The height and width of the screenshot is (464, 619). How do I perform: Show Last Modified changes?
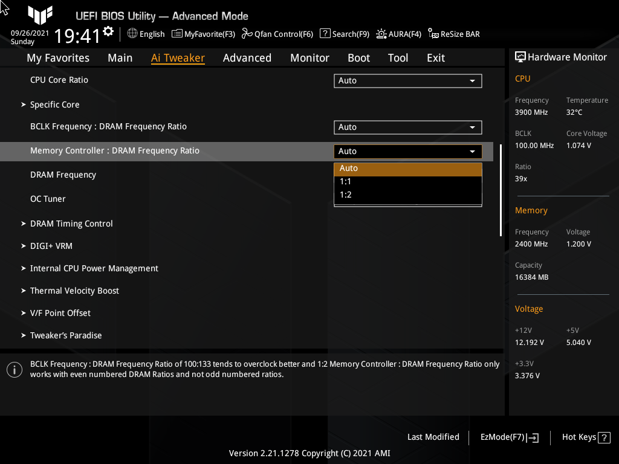pos(433,437)
